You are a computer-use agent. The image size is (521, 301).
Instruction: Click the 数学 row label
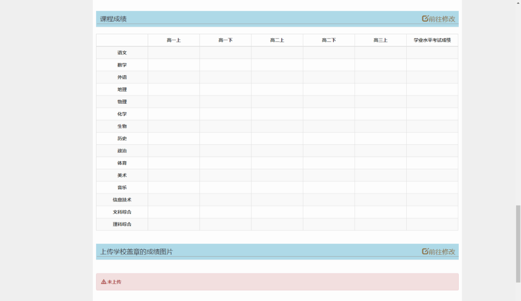[122, 65]
